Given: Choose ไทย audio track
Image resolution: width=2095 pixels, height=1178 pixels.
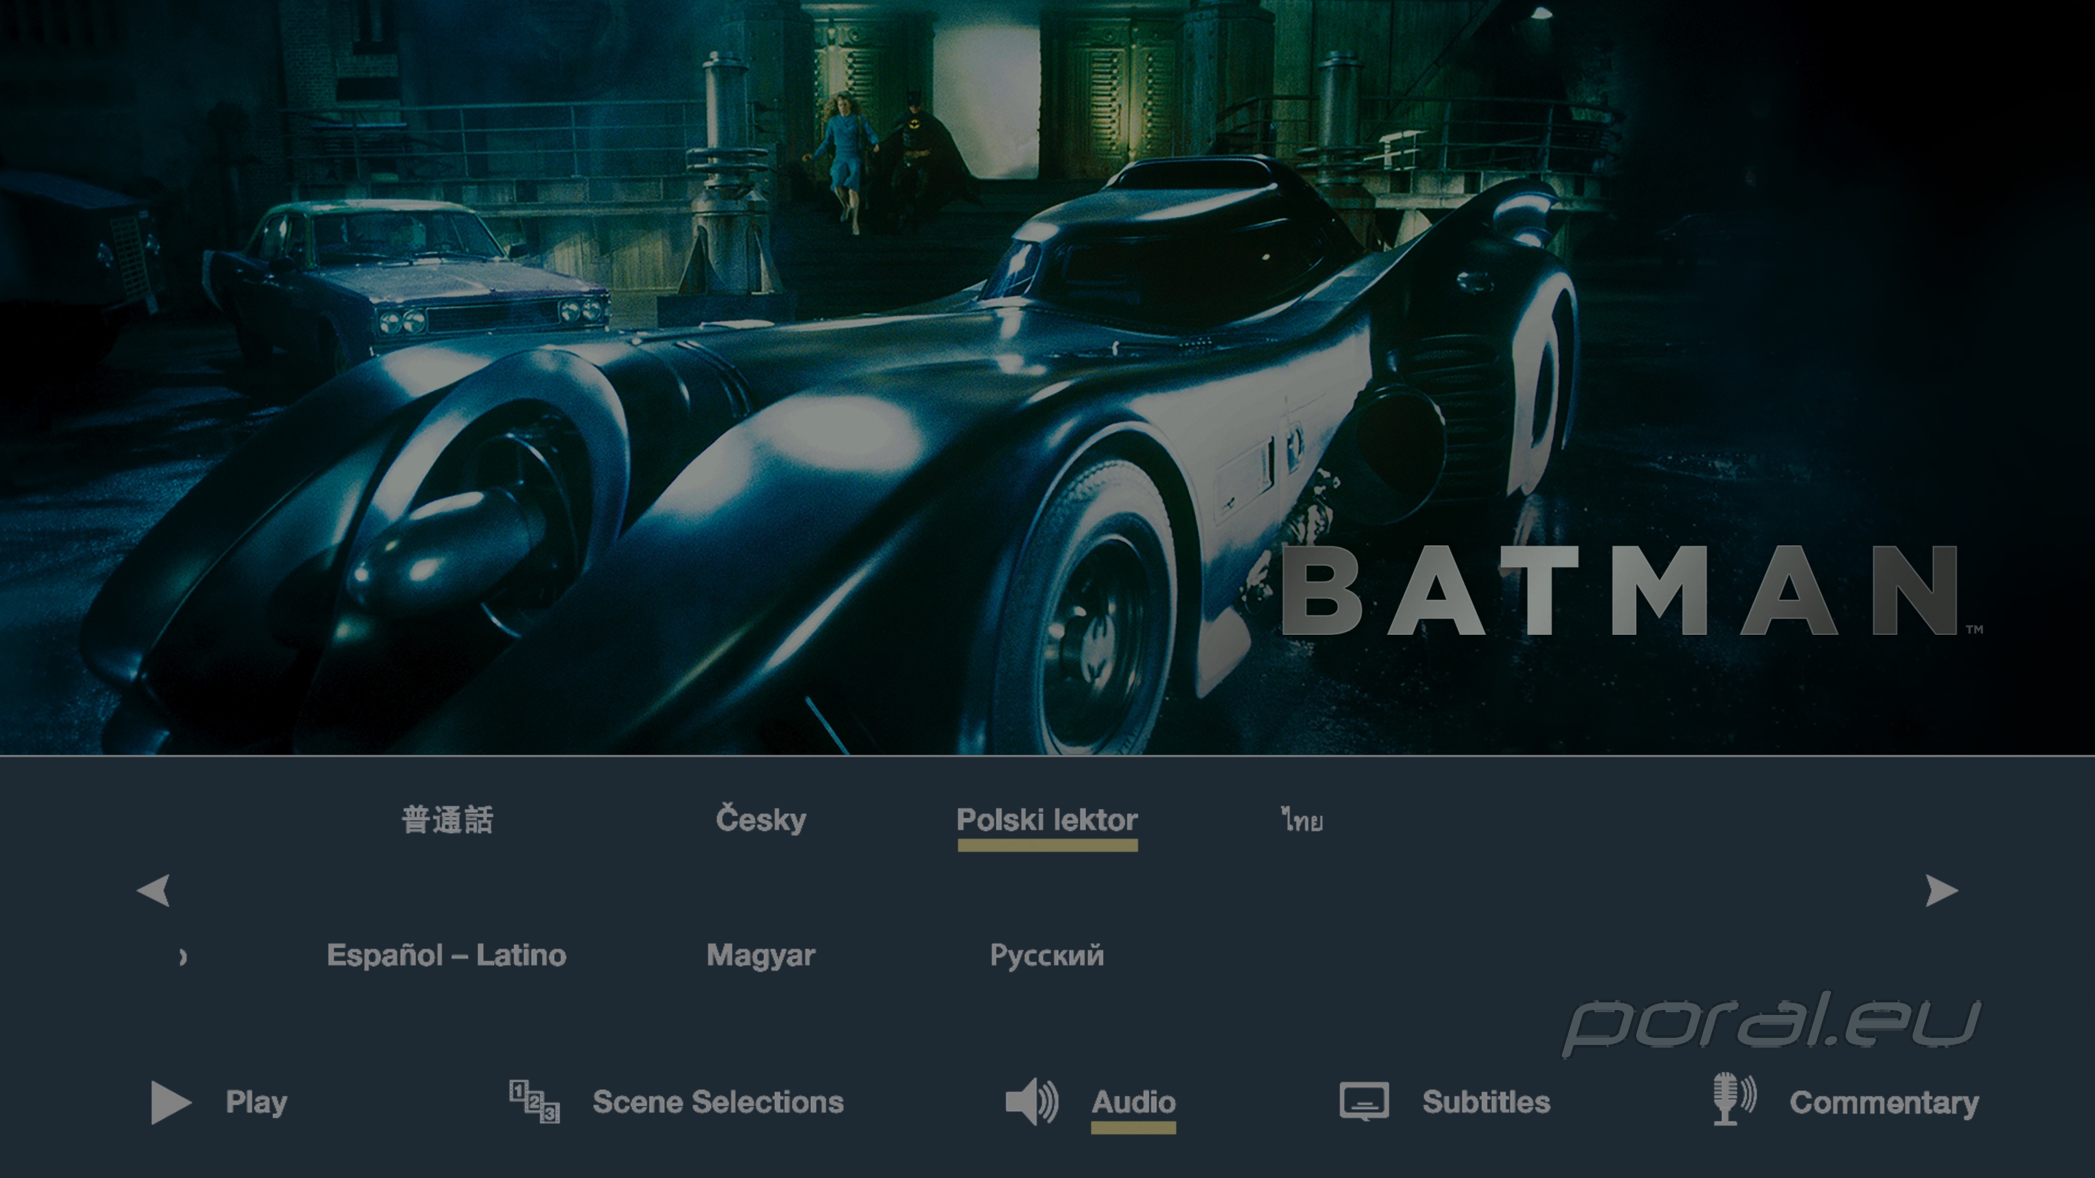Looking at the screenshot, I should tap(1302, 820).
